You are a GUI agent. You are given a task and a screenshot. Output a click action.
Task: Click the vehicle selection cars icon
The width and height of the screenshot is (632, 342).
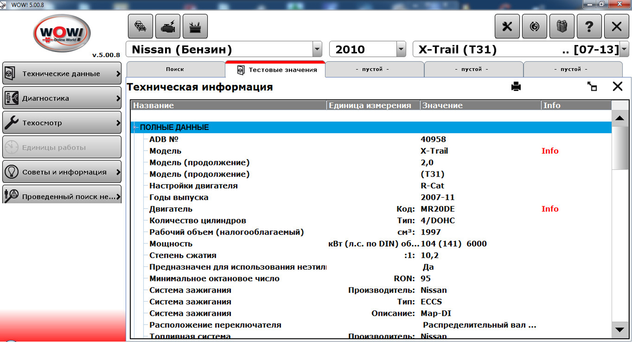point(140,26)
